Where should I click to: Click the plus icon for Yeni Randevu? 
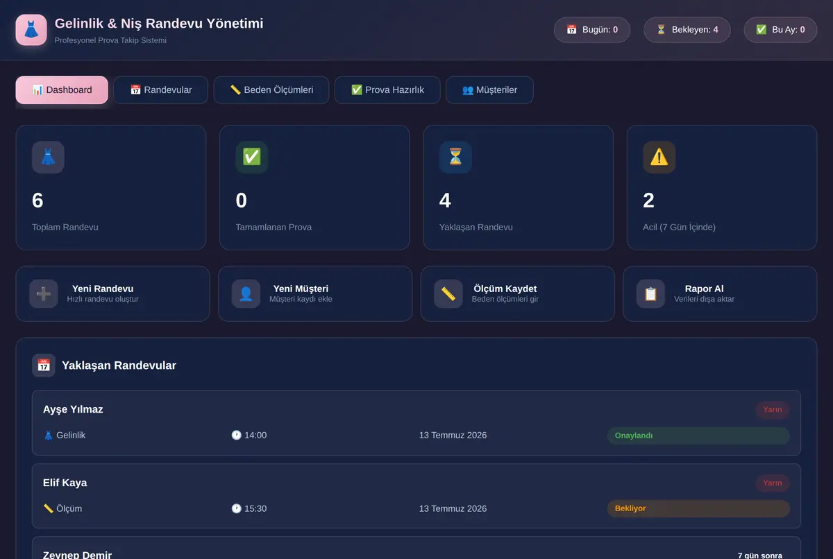click(x=44, y=294)
